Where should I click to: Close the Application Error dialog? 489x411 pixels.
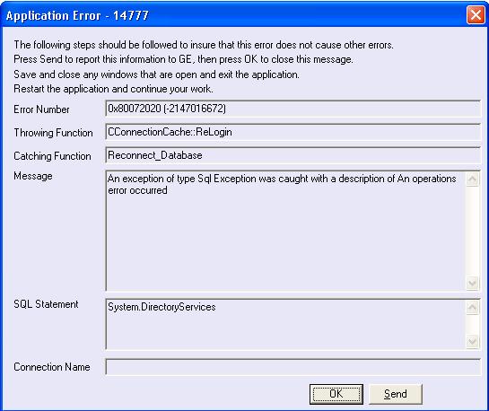(x=476, y=14)
